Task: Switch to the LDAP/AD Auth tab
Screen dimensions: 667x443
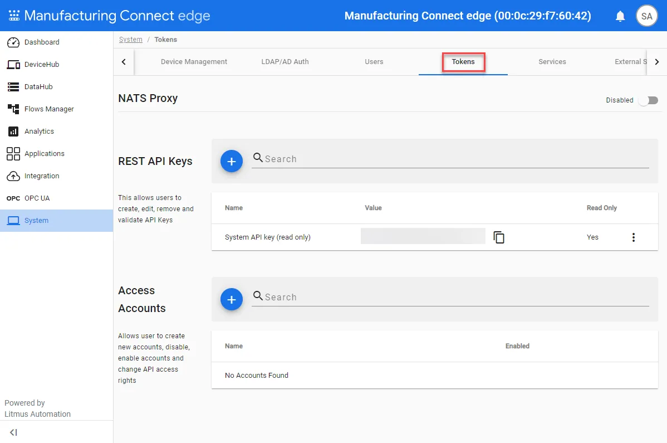Action: [285, 62]
